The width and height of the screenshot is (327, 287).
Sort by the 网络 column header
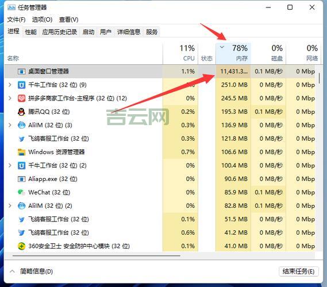point(303,53)
